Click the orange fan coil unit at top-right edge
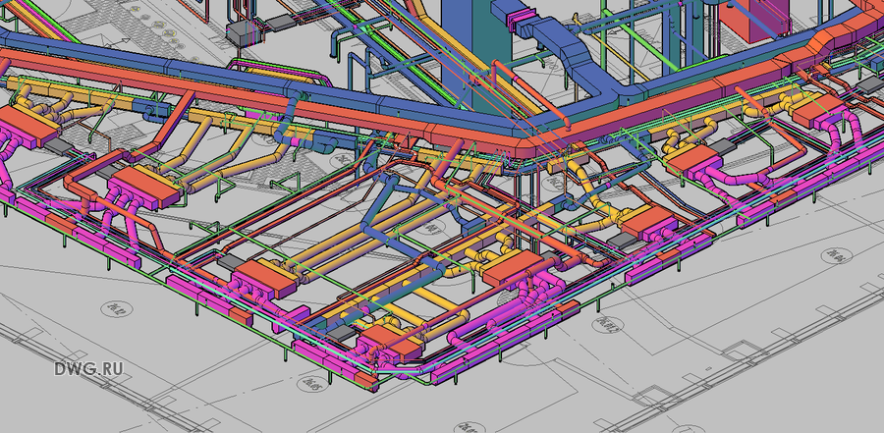 point(819,110)
